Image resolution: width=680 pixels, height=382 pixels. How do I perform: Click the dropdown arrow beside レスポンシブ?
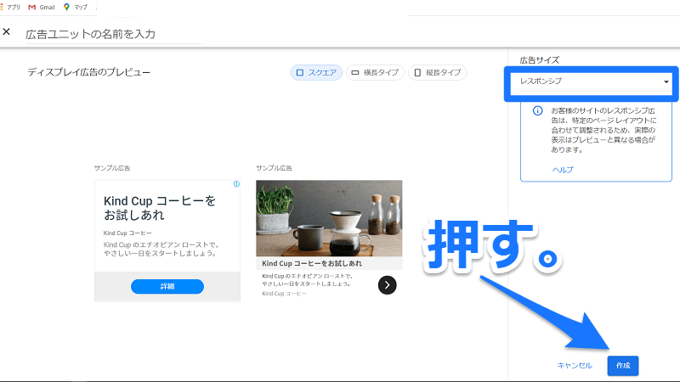(666, 81)
